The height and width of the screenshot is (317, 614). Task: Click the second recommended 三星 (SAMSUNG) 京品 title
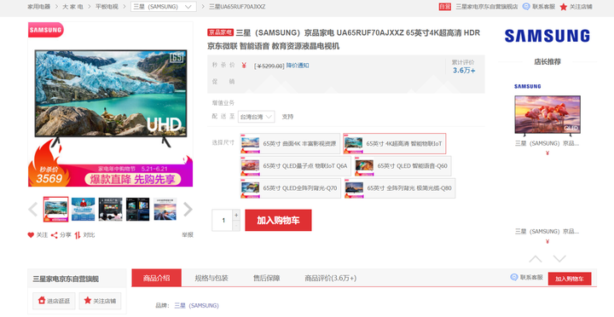pos(547,232)
